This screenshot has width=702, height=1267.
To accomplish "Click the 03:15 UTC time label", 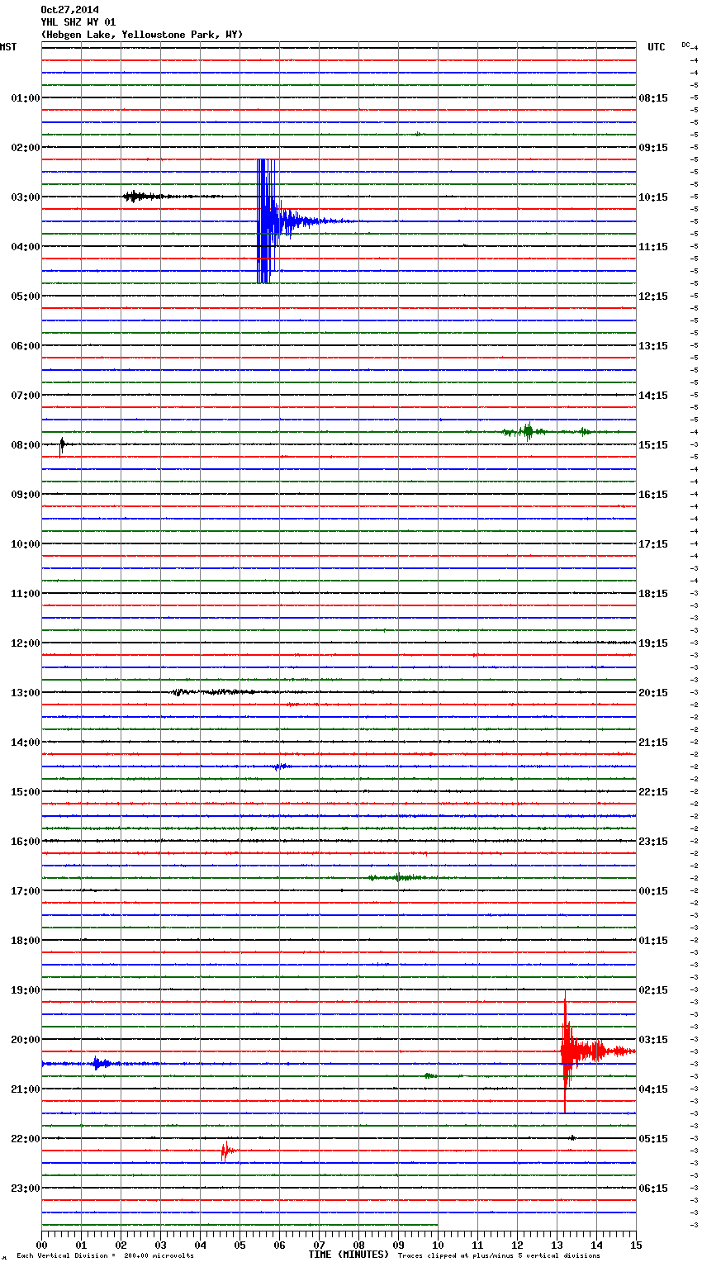I will pyautogui.click(x=653, y=1040).
